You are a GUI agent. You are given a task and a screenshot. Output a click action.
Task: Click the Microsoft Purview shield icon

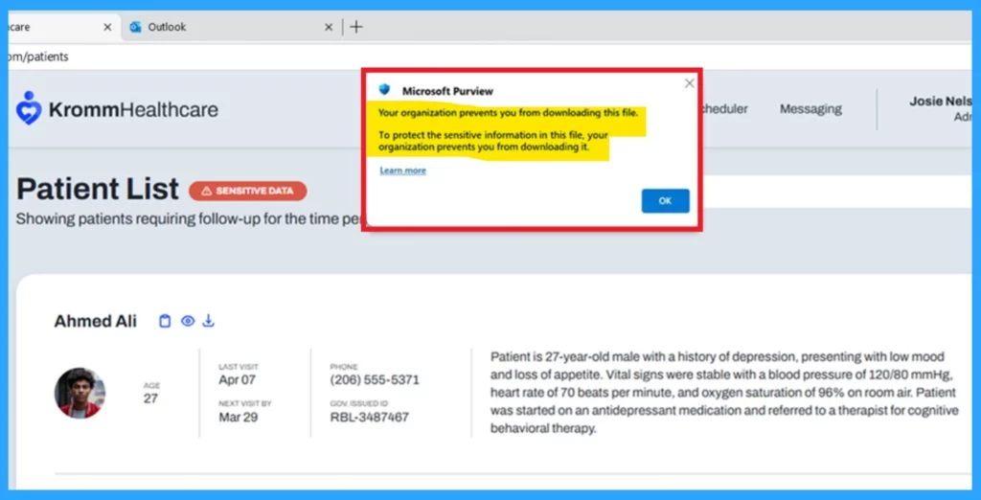coord(384,89)
